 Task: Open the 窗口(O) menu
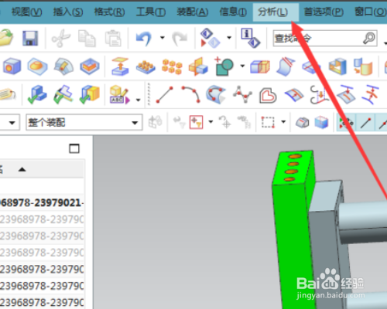pyautogui.click(x=371, y=12)
